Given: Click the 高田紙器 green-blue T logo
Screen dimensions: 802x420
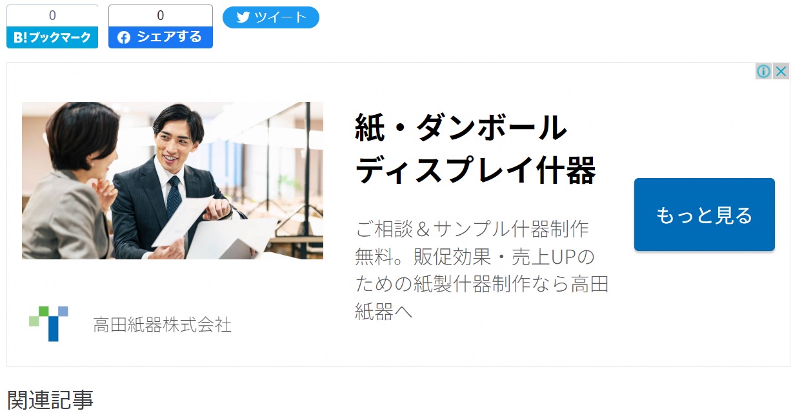Looking at the screenshot, I should click(x=48, y=324).
